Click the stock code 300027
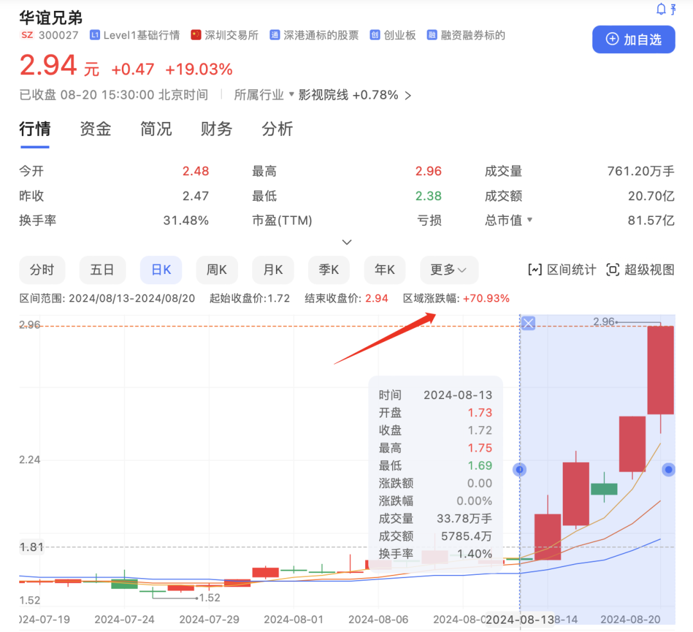The image size is (693, 632). coord(58,35)
